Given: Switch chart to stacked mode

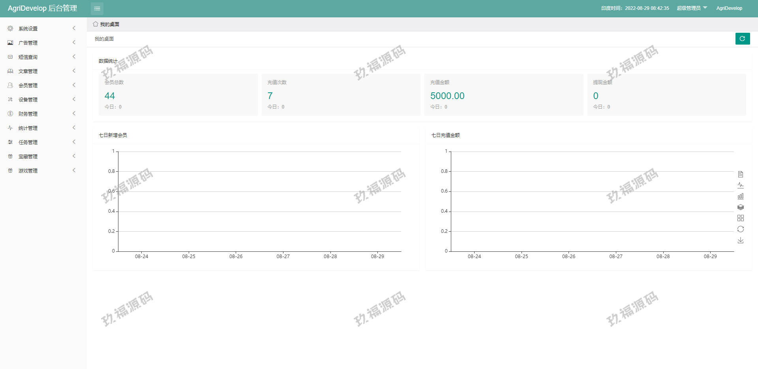Looking at the screenshot, I should (741, 207).
